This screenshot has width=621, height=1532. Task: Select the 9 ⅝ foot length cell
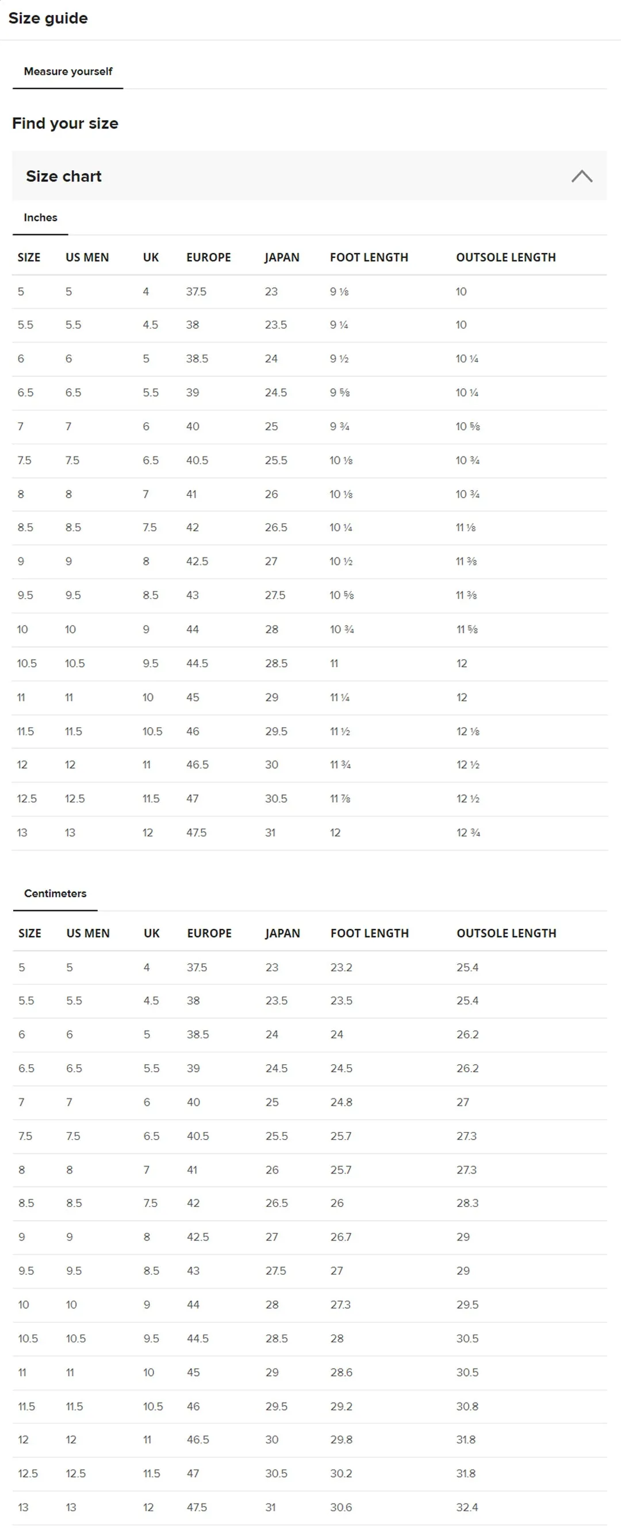[340, 392]
